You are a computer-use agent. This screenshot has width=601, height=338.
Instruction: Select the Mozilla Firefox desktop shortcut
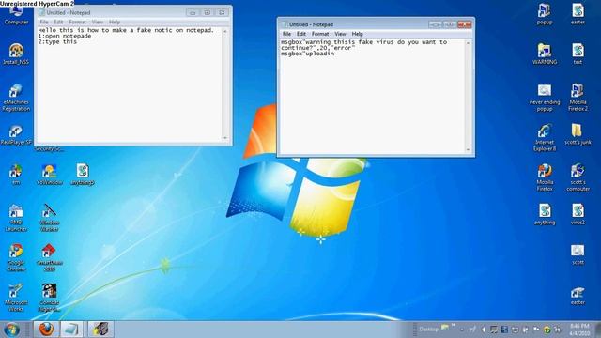545,177
